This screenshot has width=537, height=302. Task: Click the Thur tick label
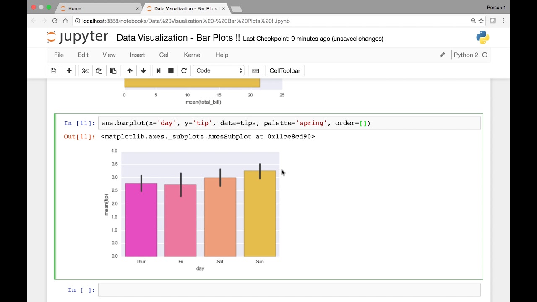point(141,261)
